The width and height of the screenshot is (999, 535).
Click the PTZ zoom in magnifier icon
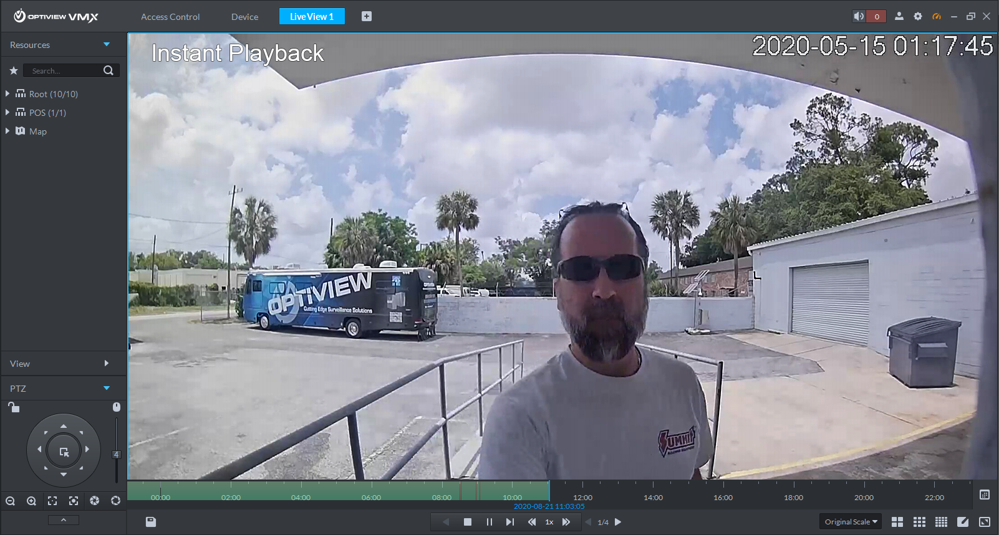[x=31, y=501]
